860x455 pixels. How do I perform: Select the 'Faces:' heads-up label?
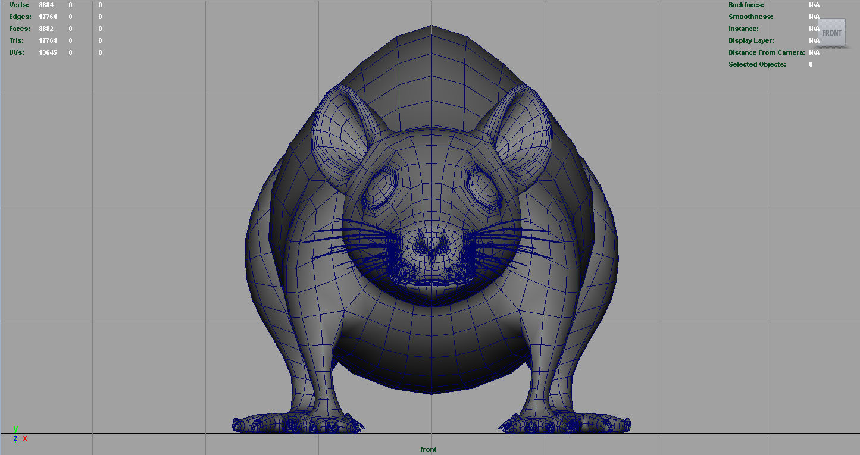click(x=20, y=29)
